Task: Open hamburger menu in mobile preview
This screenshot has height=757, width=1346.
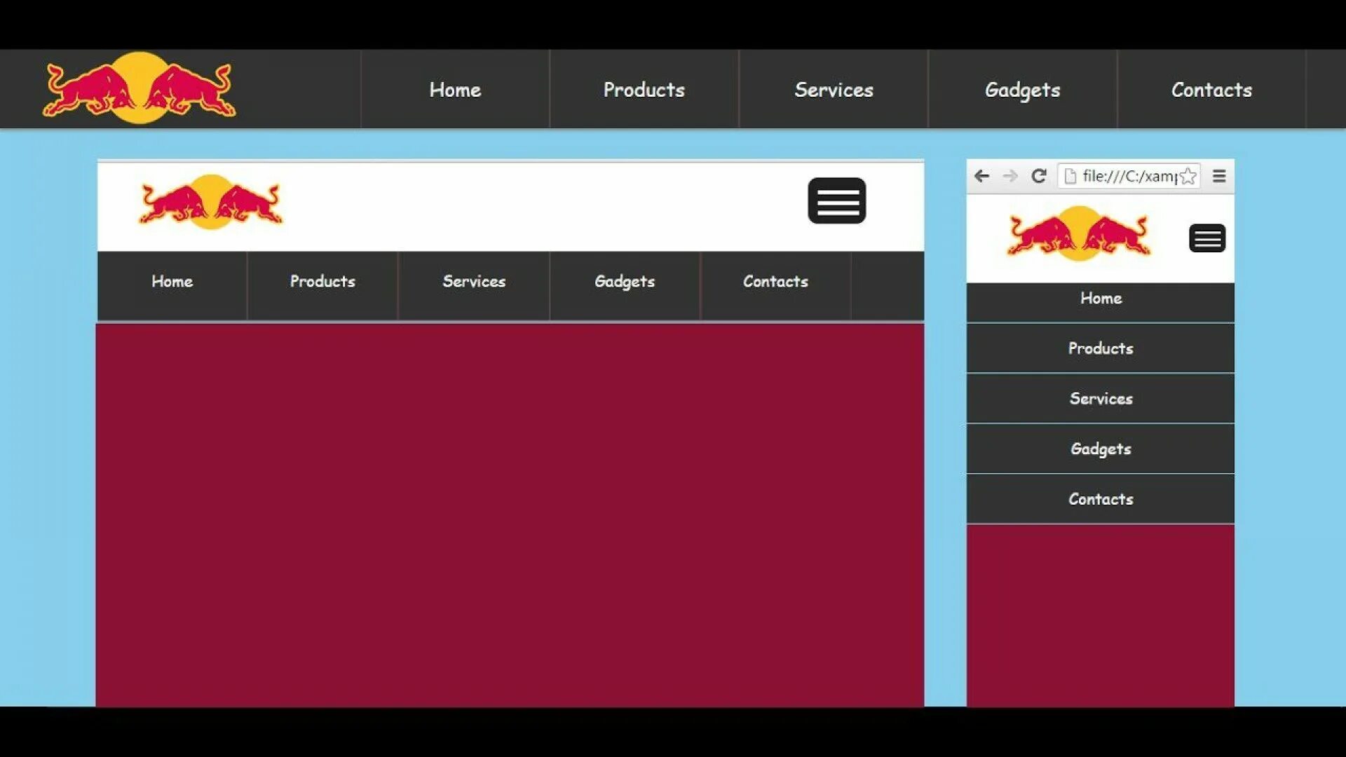Action: tap(1206, 238)
